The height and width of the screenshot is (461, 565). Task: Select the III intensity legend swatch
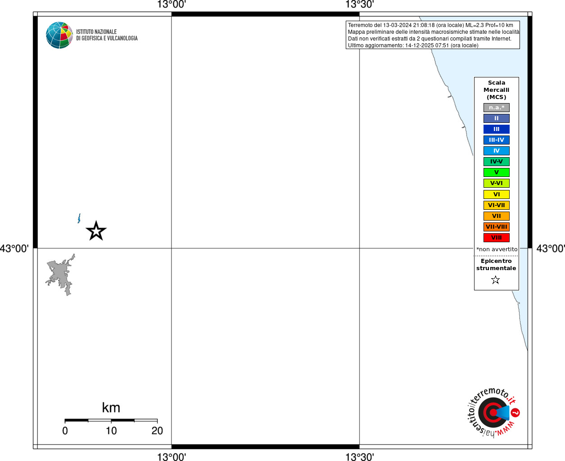497,129
